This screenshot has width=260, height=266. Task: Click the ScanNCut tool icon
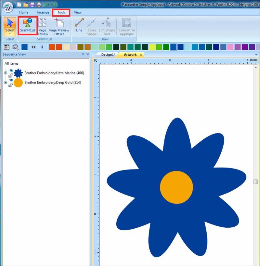click(28, 25)
